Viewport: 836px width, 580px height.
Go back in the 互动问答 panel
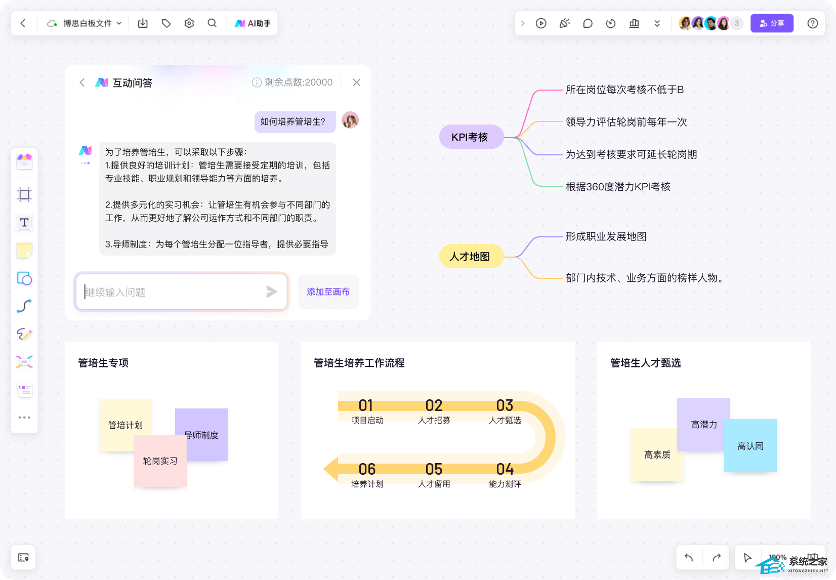[x=82, y=82]
